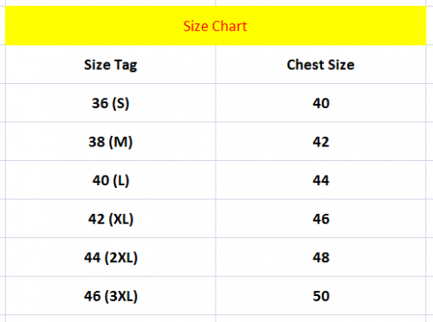Select chest size cell showing 48

(320, 257)
